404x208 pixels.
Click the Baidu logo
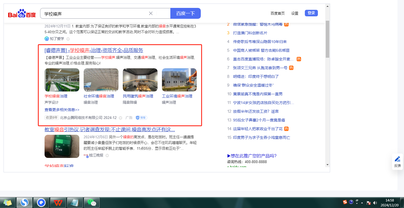[22, 14]
